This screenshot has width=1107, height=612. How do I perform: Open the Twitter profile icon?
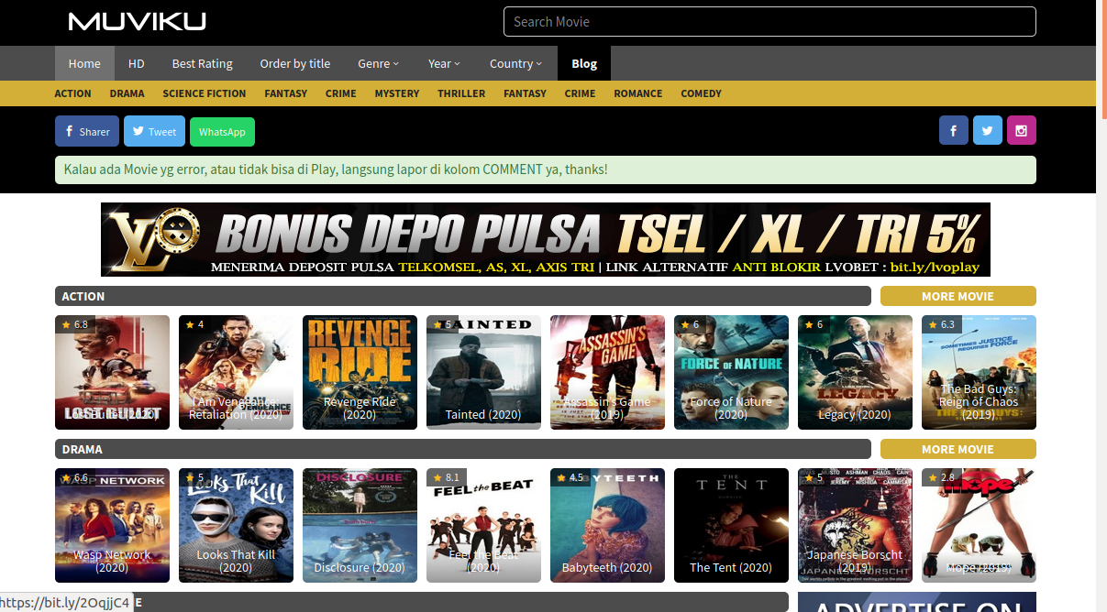click(988, 131)
